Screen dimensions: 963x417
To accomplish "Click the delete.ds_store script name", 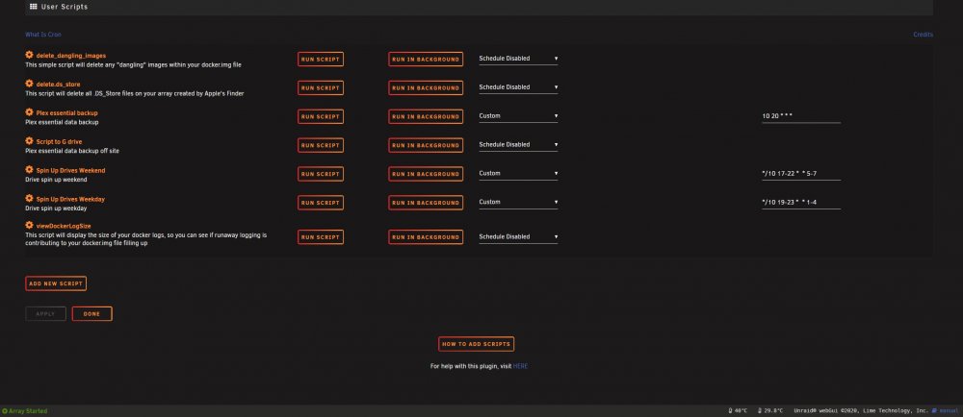I will click(58, 84).
